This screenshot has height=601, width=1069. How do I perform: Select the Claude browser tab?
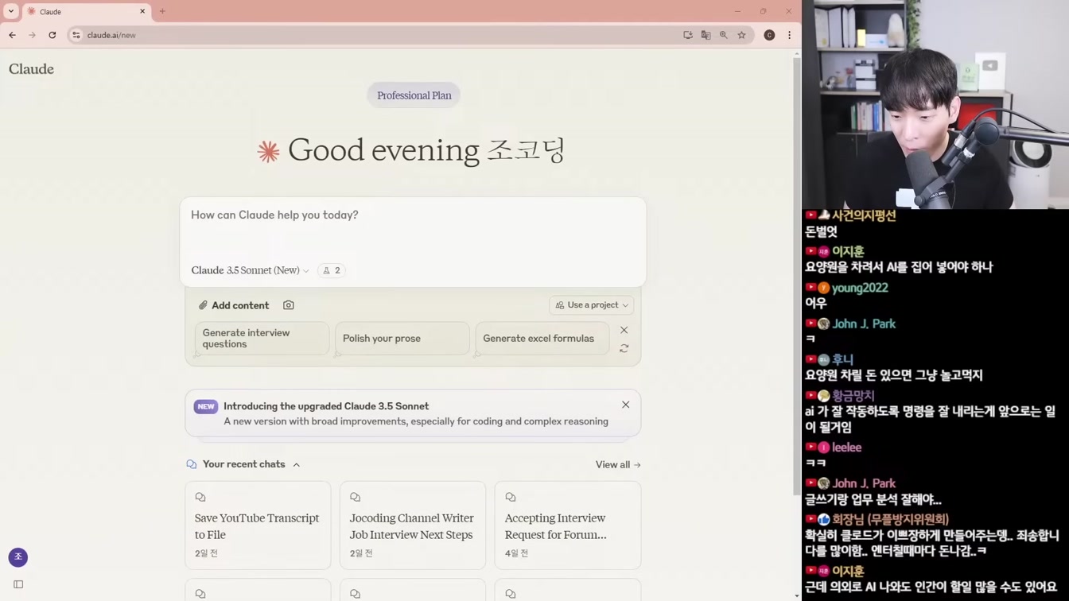pyautogui.click(x=86, y=12)
